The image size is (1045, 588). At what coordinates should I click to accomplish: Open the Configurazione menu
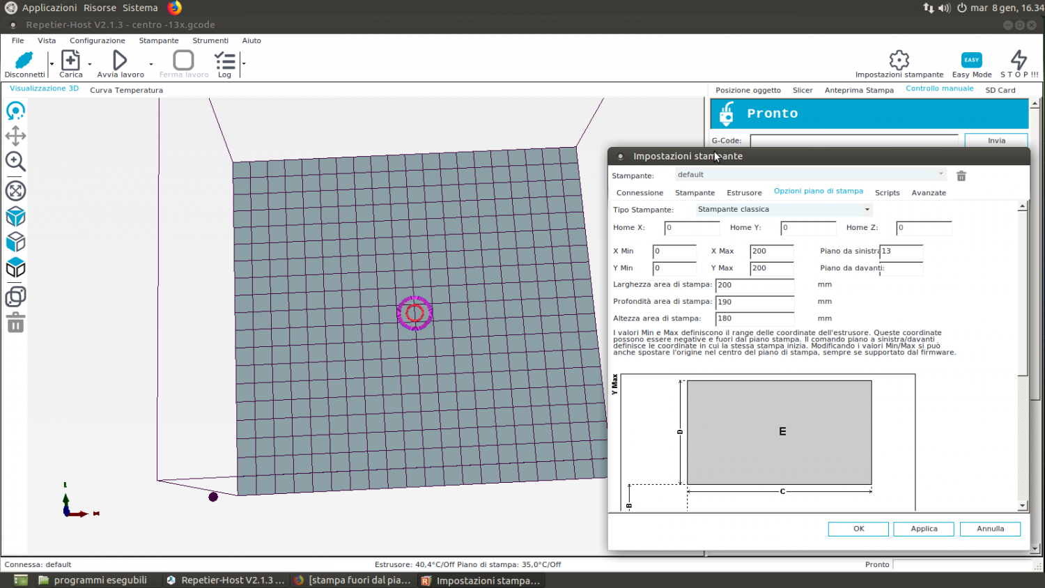tap(97, 40)
